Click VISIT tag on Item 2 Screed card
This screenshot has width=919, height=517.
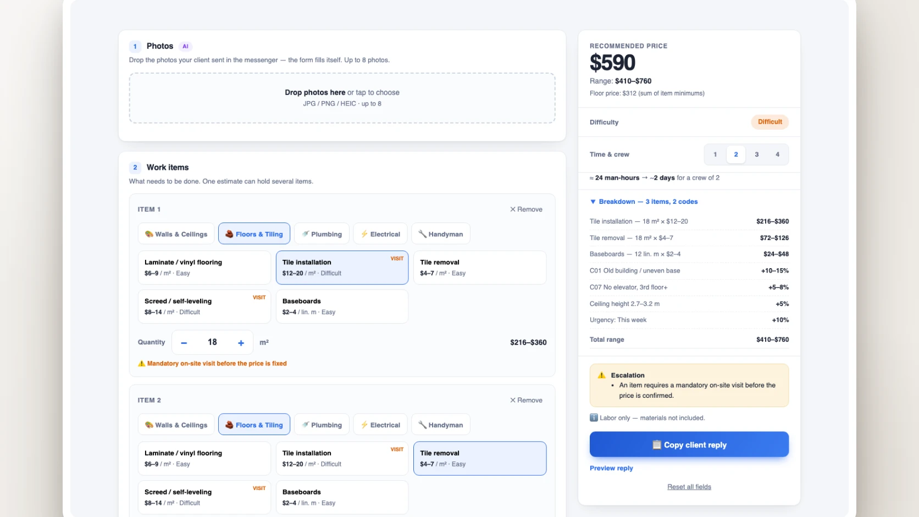[x=259, y=488]
